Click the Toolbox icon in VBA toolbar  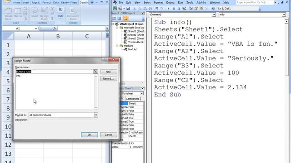[206, 9]
